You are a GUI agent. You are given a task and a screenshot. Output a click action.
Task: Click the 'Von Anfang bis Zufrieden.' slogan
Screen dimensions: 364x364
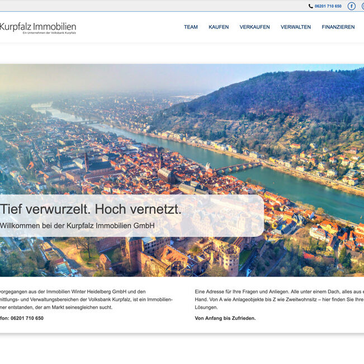tap(225, 318)
